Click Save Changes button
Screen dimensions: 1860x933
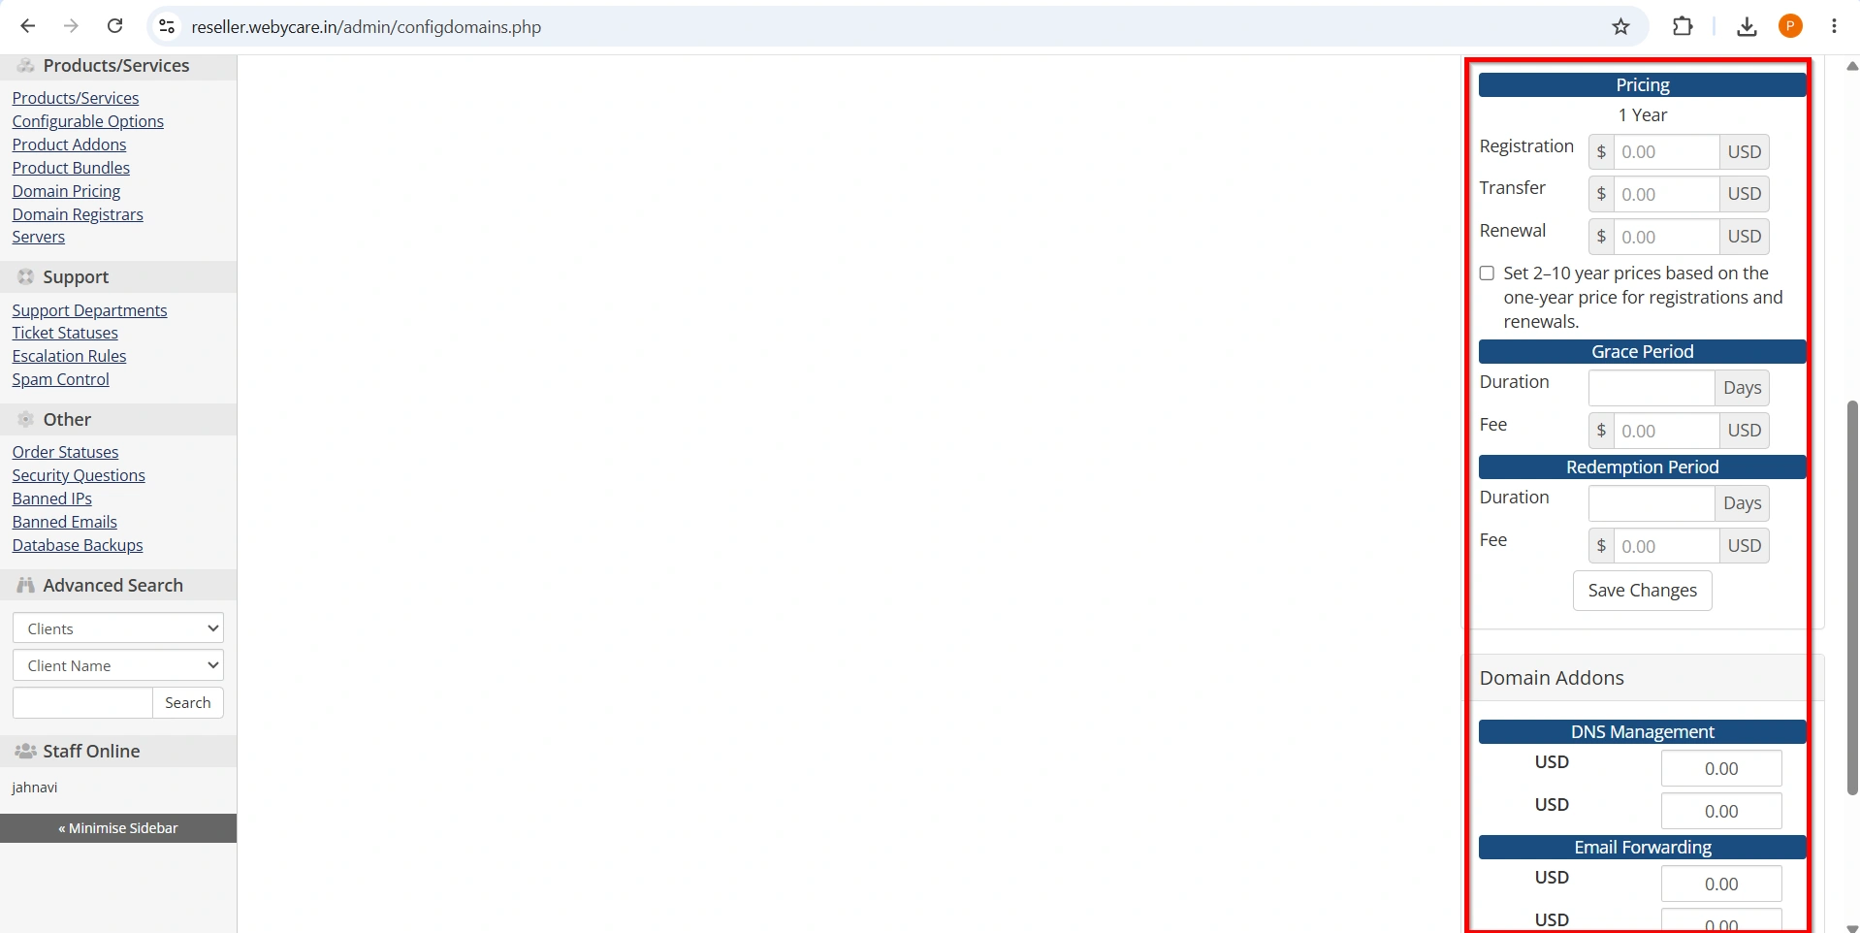pyautogui.click(x=1642, y=591)
